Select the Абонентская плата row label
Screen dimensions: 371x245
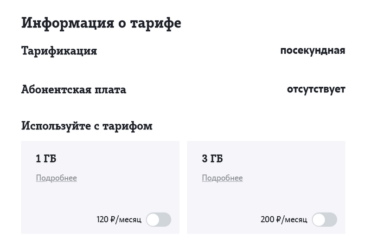coord(74,89)
